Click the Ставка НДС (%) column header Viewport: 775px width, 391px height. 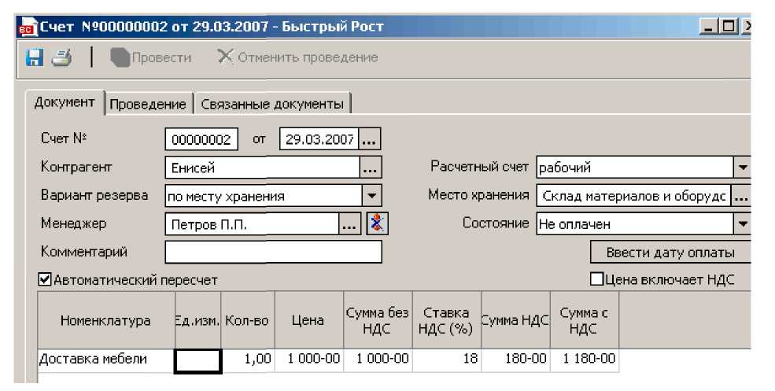click(x=446, y=320)
